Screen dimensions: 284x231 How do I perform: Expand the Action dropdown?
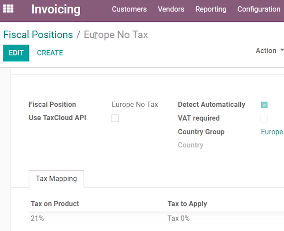click(x=269, y=51)
